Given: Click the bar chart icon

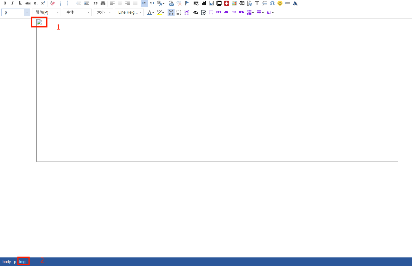Looking at the screenshot, I should click(x=204, y=3).
